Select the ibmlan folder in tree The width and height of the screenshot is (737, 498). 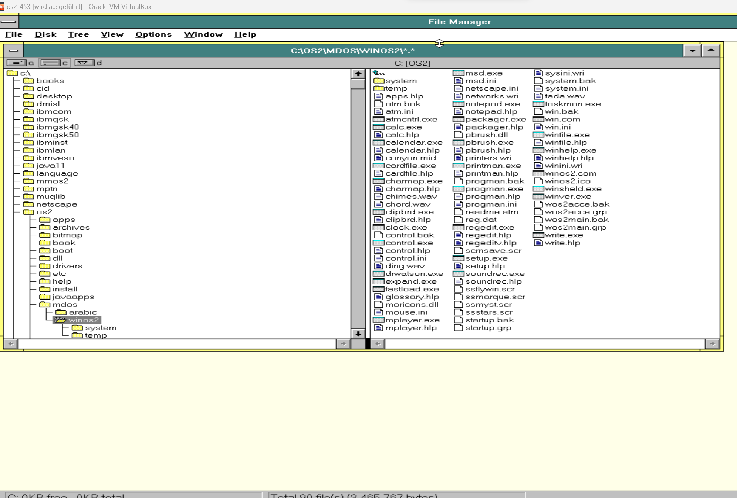click(x=44, y=150)
